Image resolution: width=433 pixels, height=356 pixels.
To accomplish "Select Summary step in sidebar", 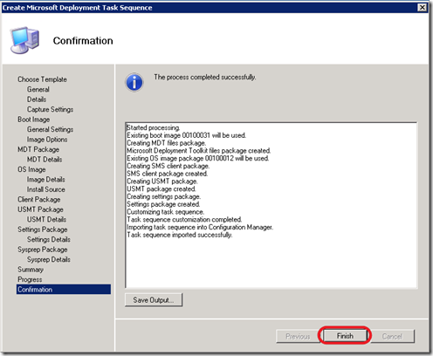I will [x=31, y=270].
